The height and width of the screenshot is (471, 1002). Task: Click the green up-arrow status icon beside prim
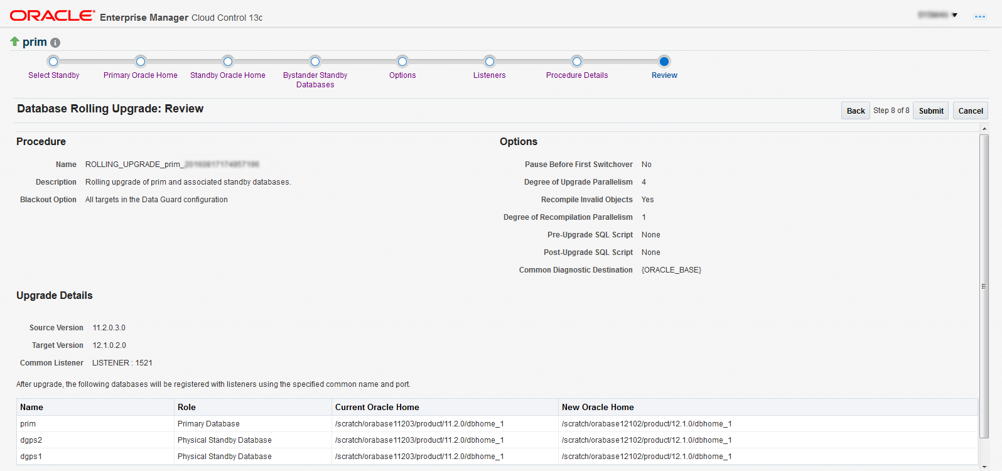(14, 41)
